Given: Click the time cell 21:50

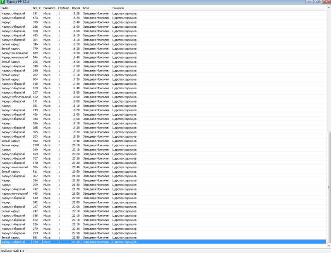Looking at the screenshot, I should (x=76, y=193).
